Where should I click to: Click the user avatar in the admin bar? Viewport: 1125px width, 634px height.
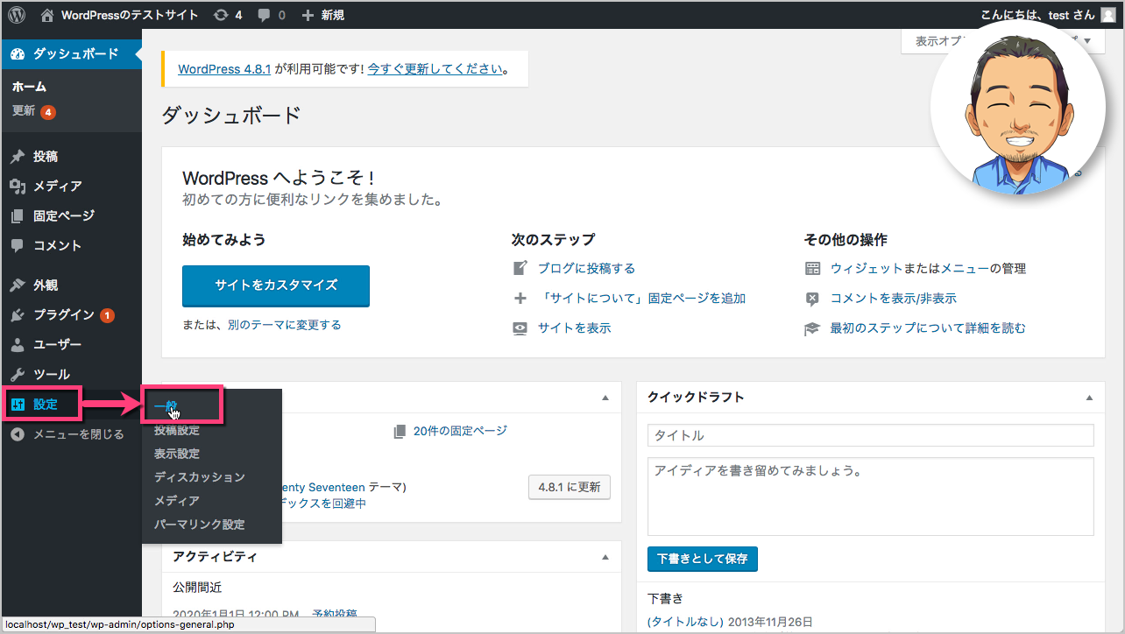pyautogui.click(x=1108, y=15)
